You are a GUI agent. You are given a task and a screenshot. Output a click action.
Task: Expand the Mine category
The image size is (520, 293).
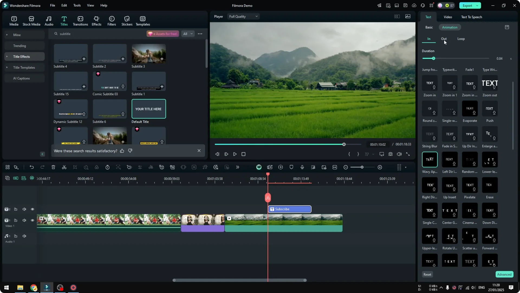coord(7,35)
